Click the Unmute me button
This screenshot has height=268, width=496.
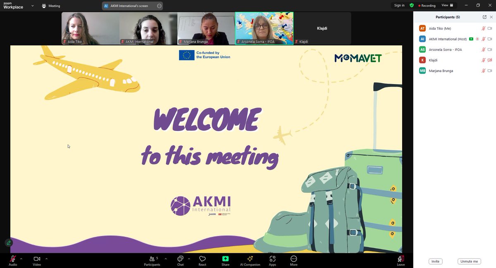[x=469, y=261]
